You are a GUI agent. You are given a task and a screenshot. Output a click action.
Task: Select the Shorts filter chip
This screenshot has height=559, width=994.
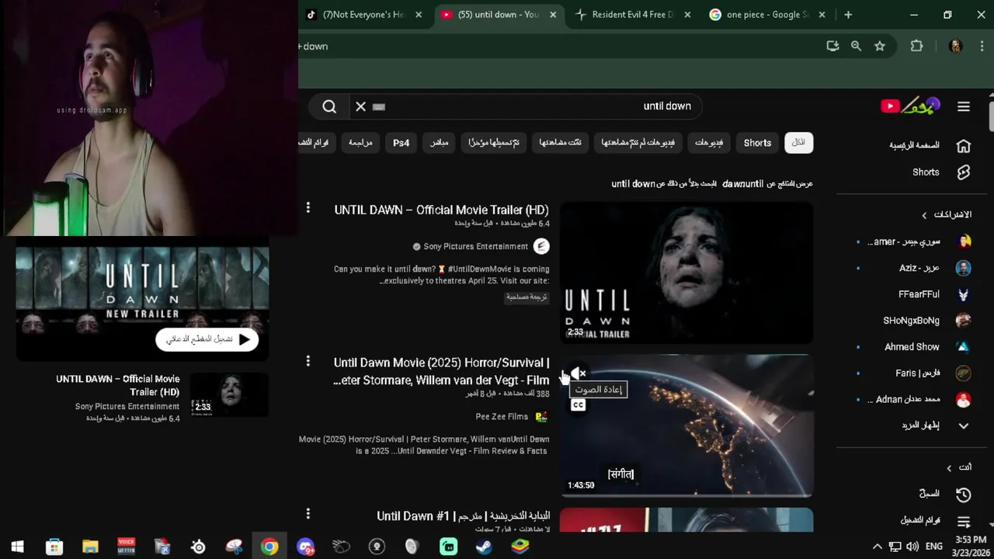pyautogui.click(x=757, y=143)
